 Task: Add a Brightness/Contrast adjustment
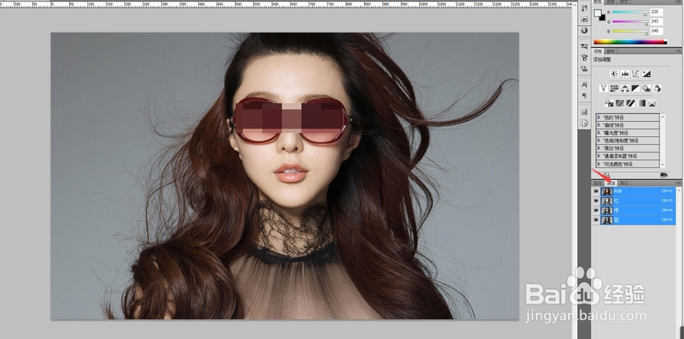coord(614,74)
